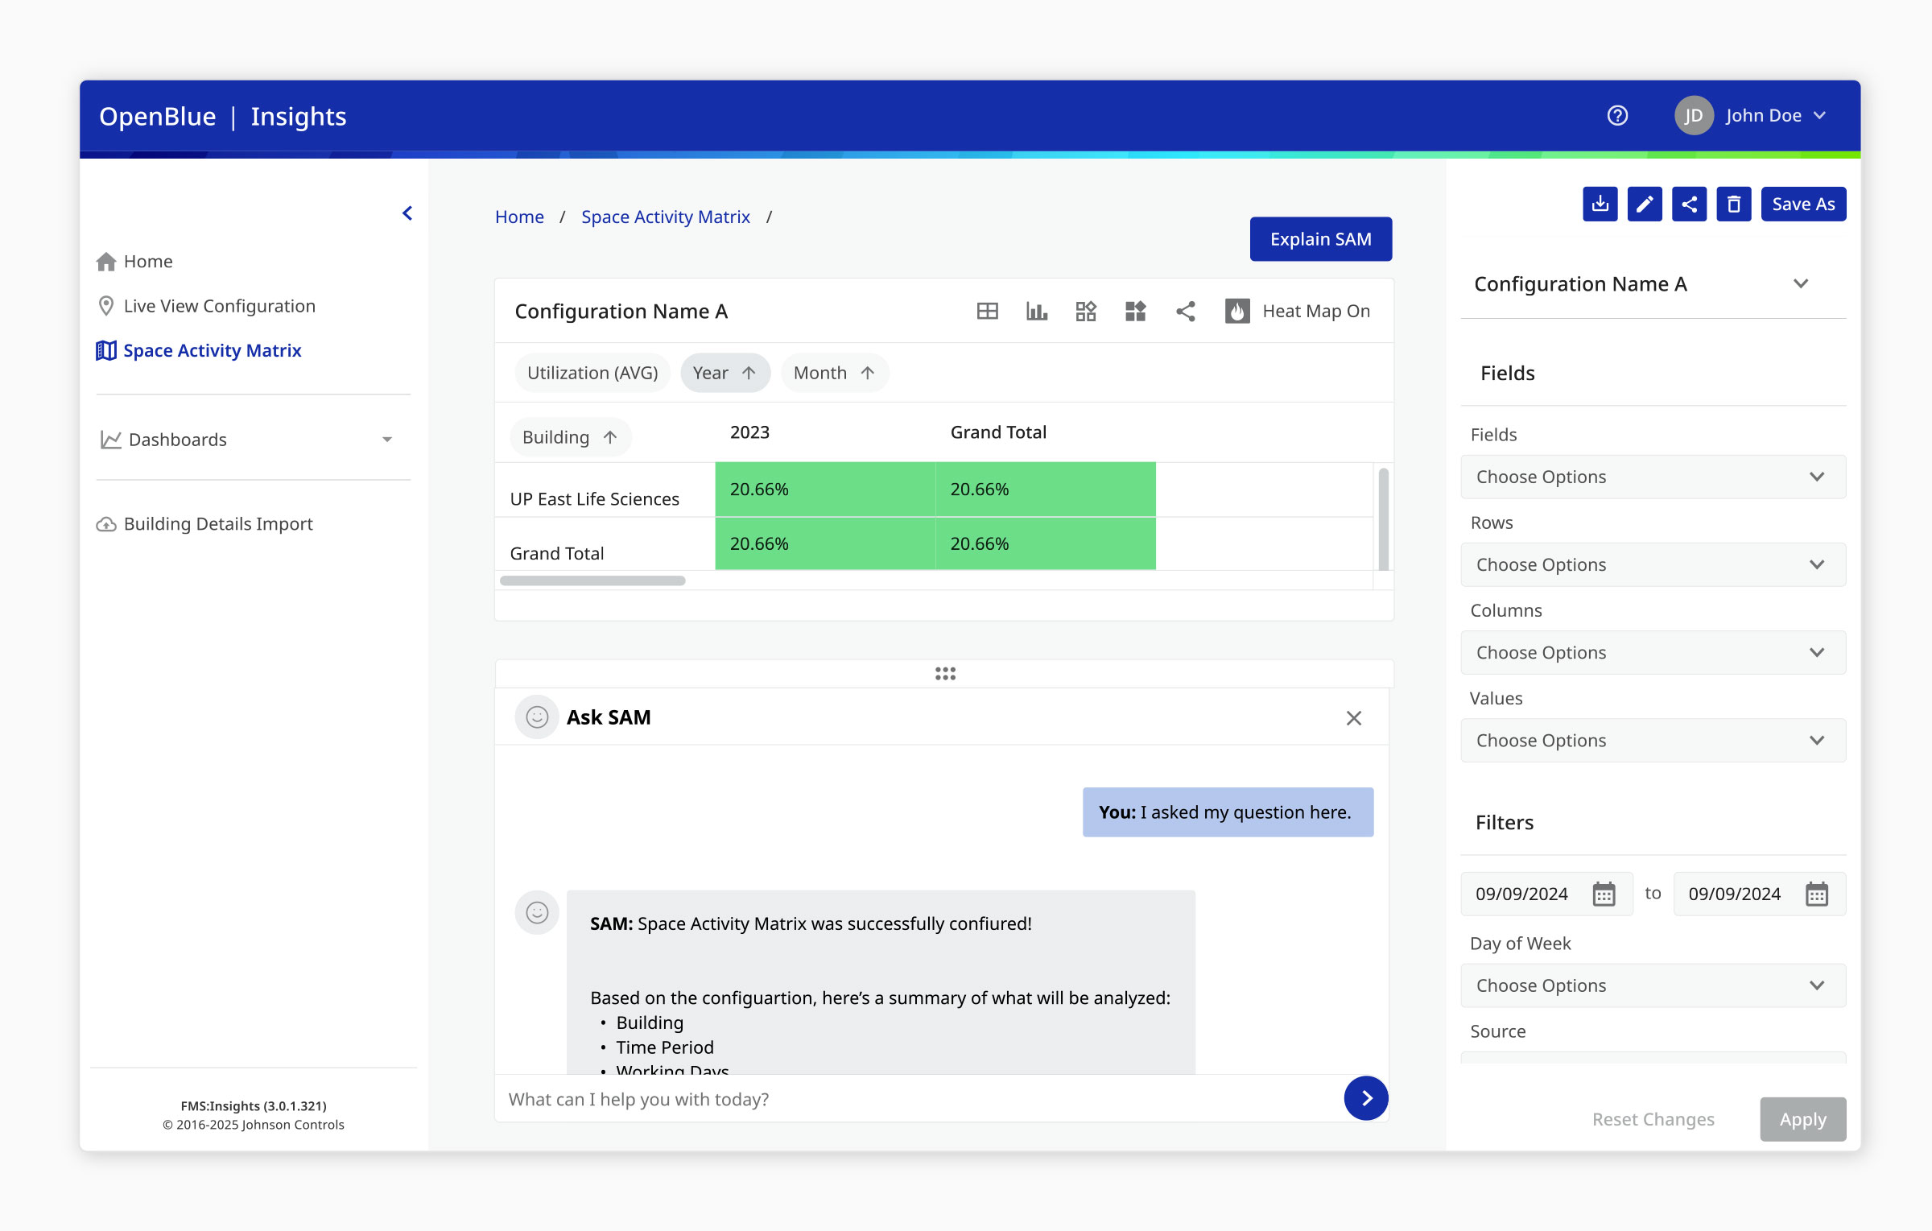Click the edit pencil icon button
Image resolution: width=1932 pixels, height=1231 pixels.
[x=1645, y=204]
